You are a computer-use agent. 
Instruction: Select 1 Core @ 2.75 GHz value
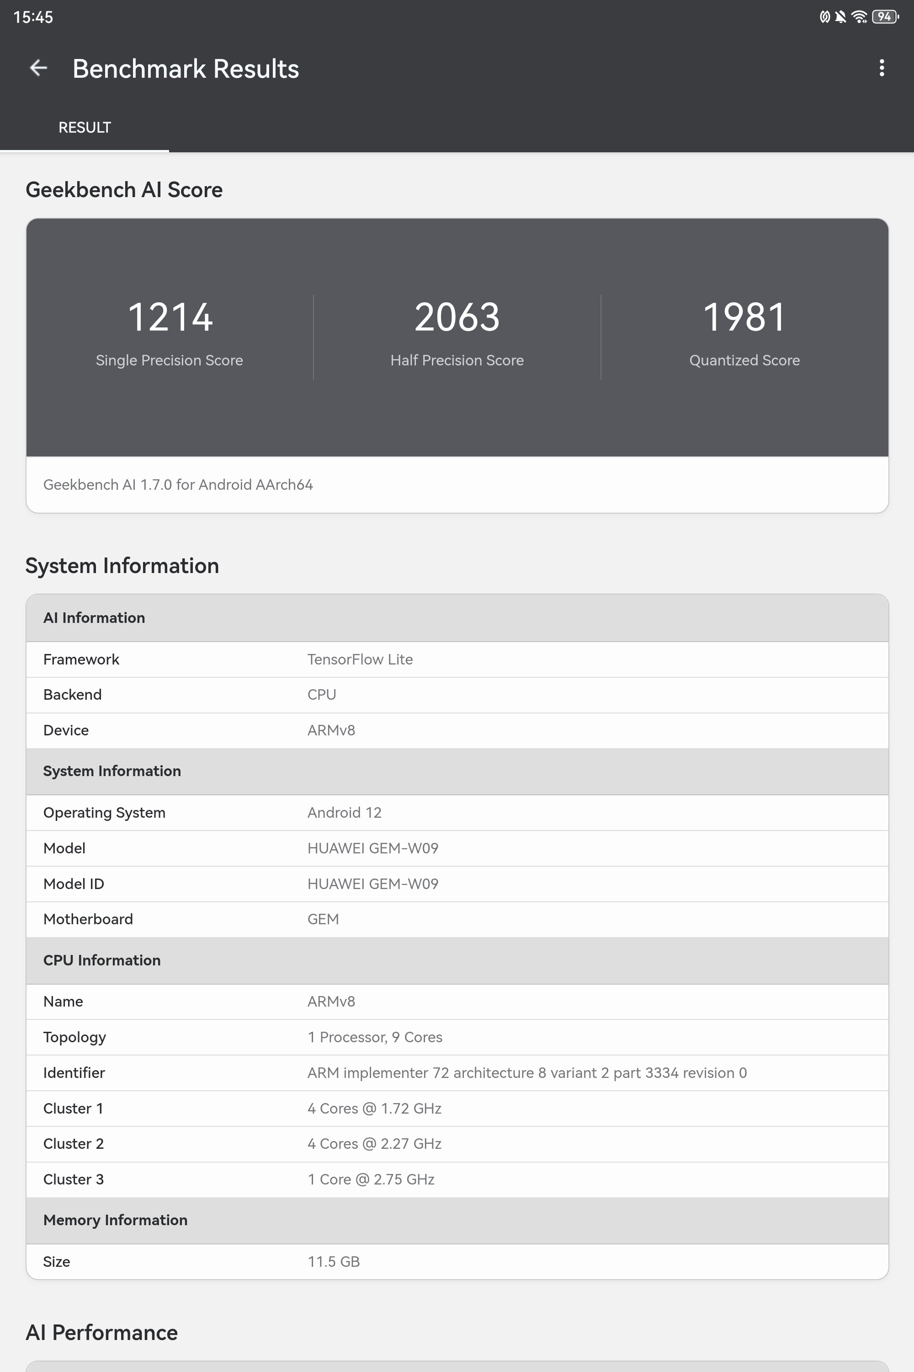[371, 1179]
